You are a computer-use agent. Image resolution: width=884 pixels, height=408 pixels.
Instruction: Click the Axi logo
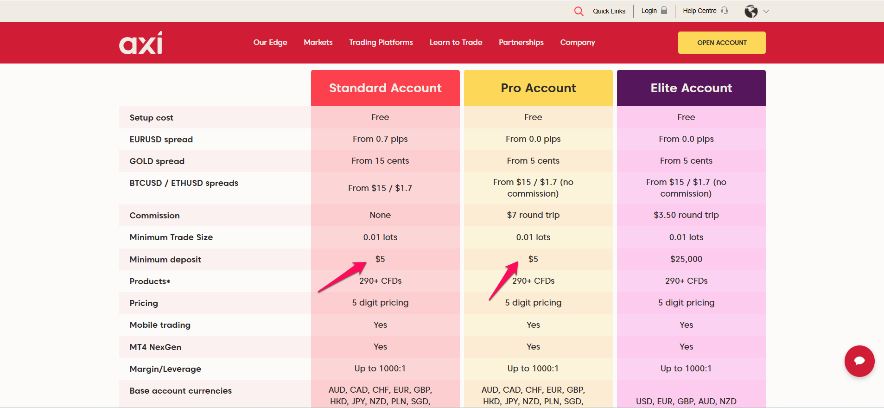pos(140,43)
